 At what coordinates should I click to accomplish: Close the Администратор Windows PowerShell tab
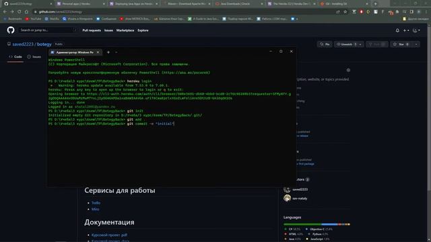[98, 52]
